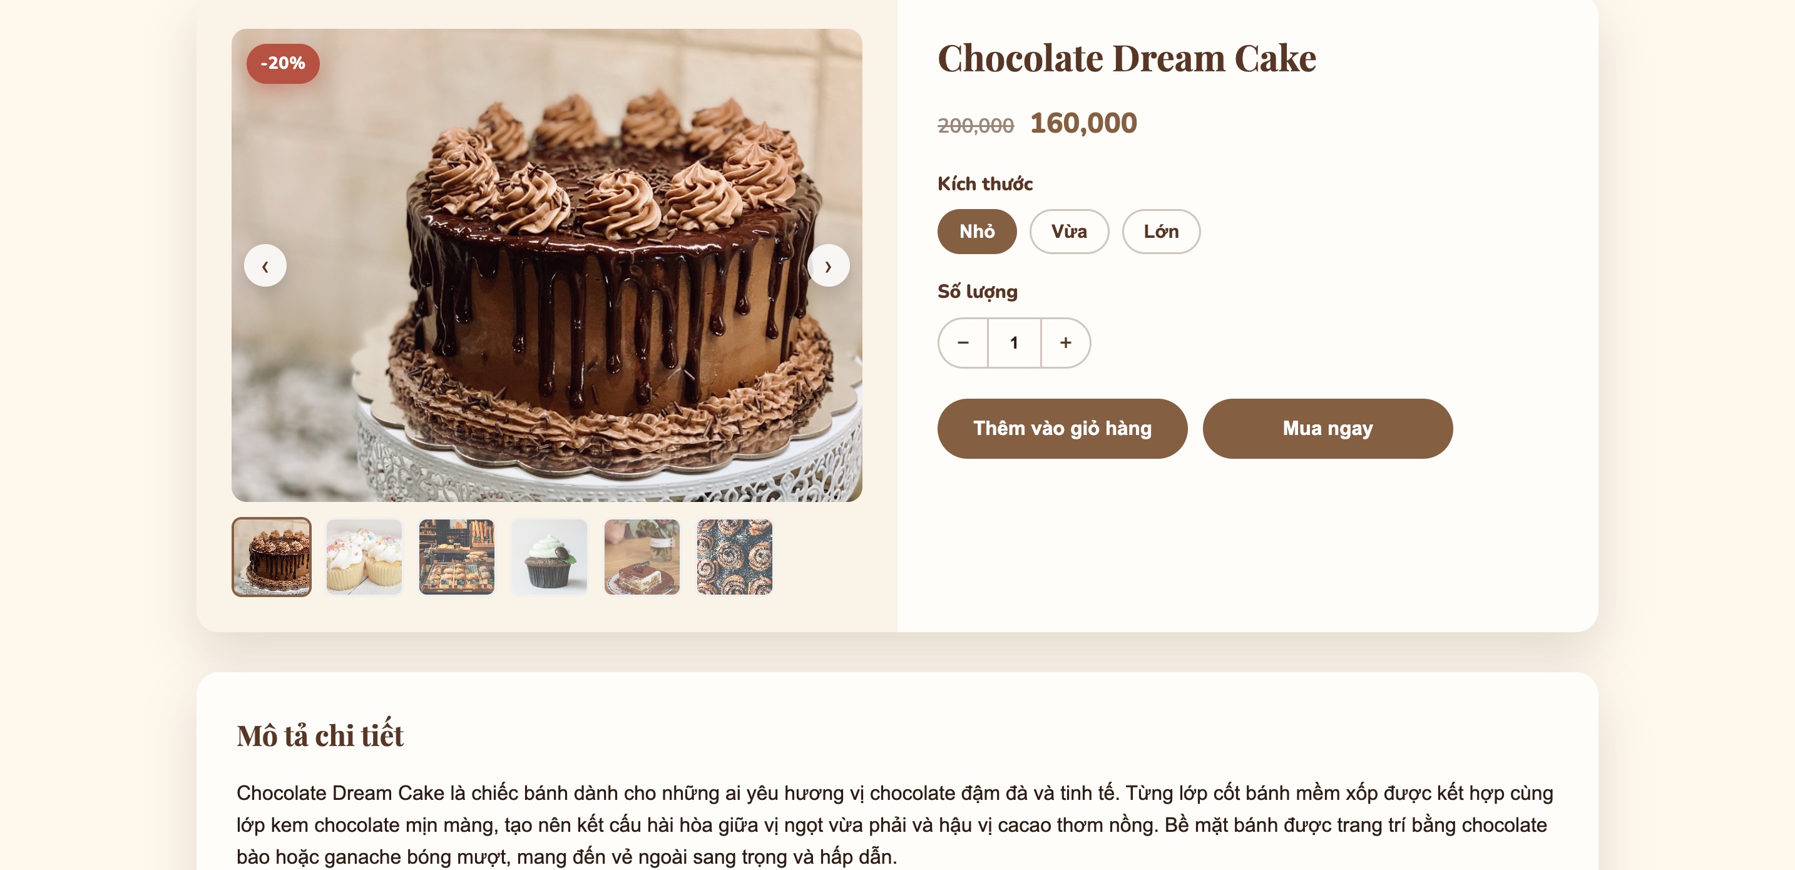
Task: Select the chocolate drip cake thumbnail
Action: point(272,556)
